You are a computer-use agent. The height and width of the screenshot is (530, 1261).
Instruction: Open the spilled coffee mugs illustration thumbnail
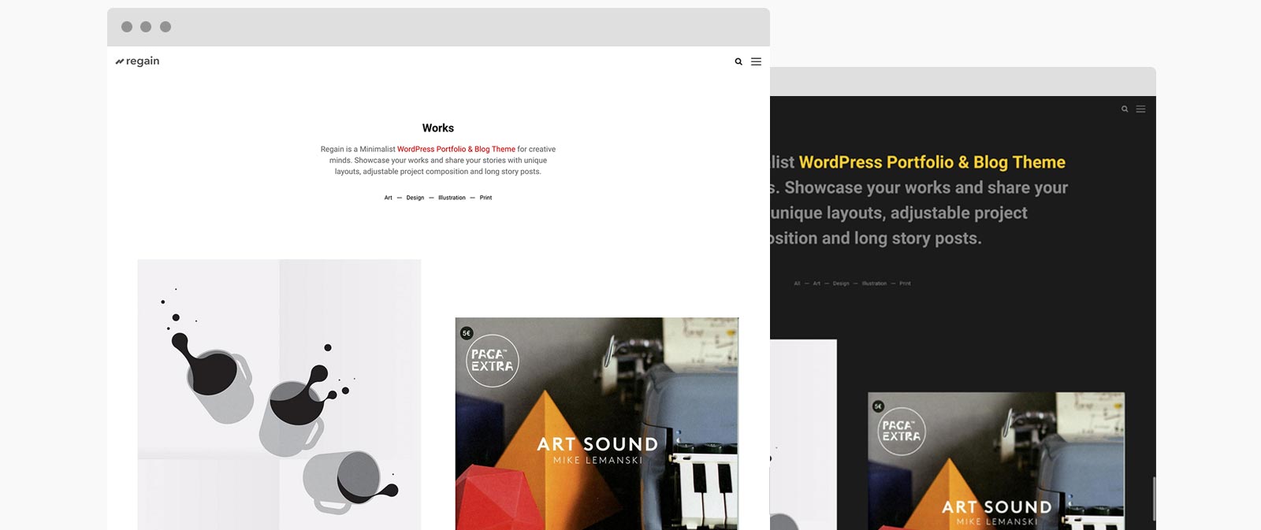[x=279, y=395]
